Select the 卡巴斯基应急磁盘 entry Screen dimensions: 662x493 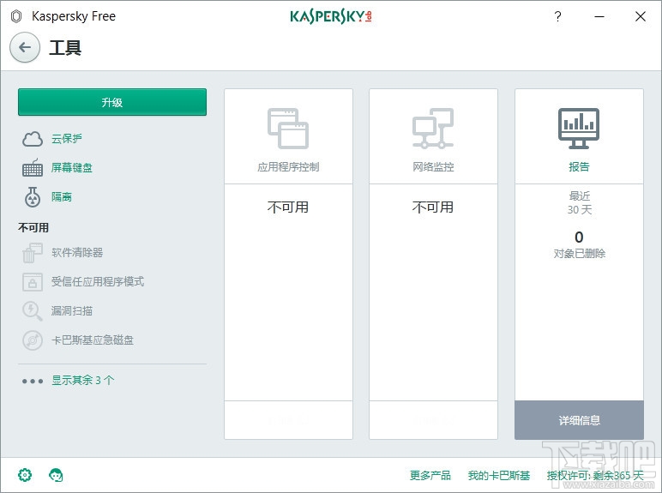click(93, 340)
